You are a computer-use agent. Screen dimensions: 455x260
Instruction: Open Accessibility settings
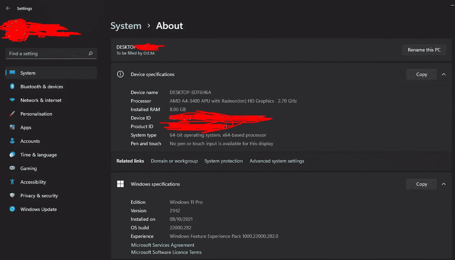tap(51, 182)
